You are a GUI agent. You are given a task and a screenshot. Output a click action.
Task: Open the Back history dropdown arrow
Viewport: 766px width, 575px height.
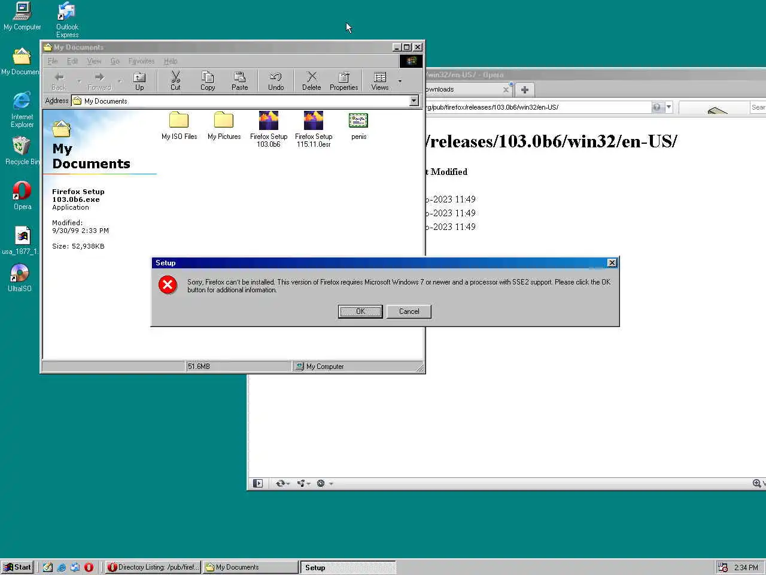[x=79, y=81]
